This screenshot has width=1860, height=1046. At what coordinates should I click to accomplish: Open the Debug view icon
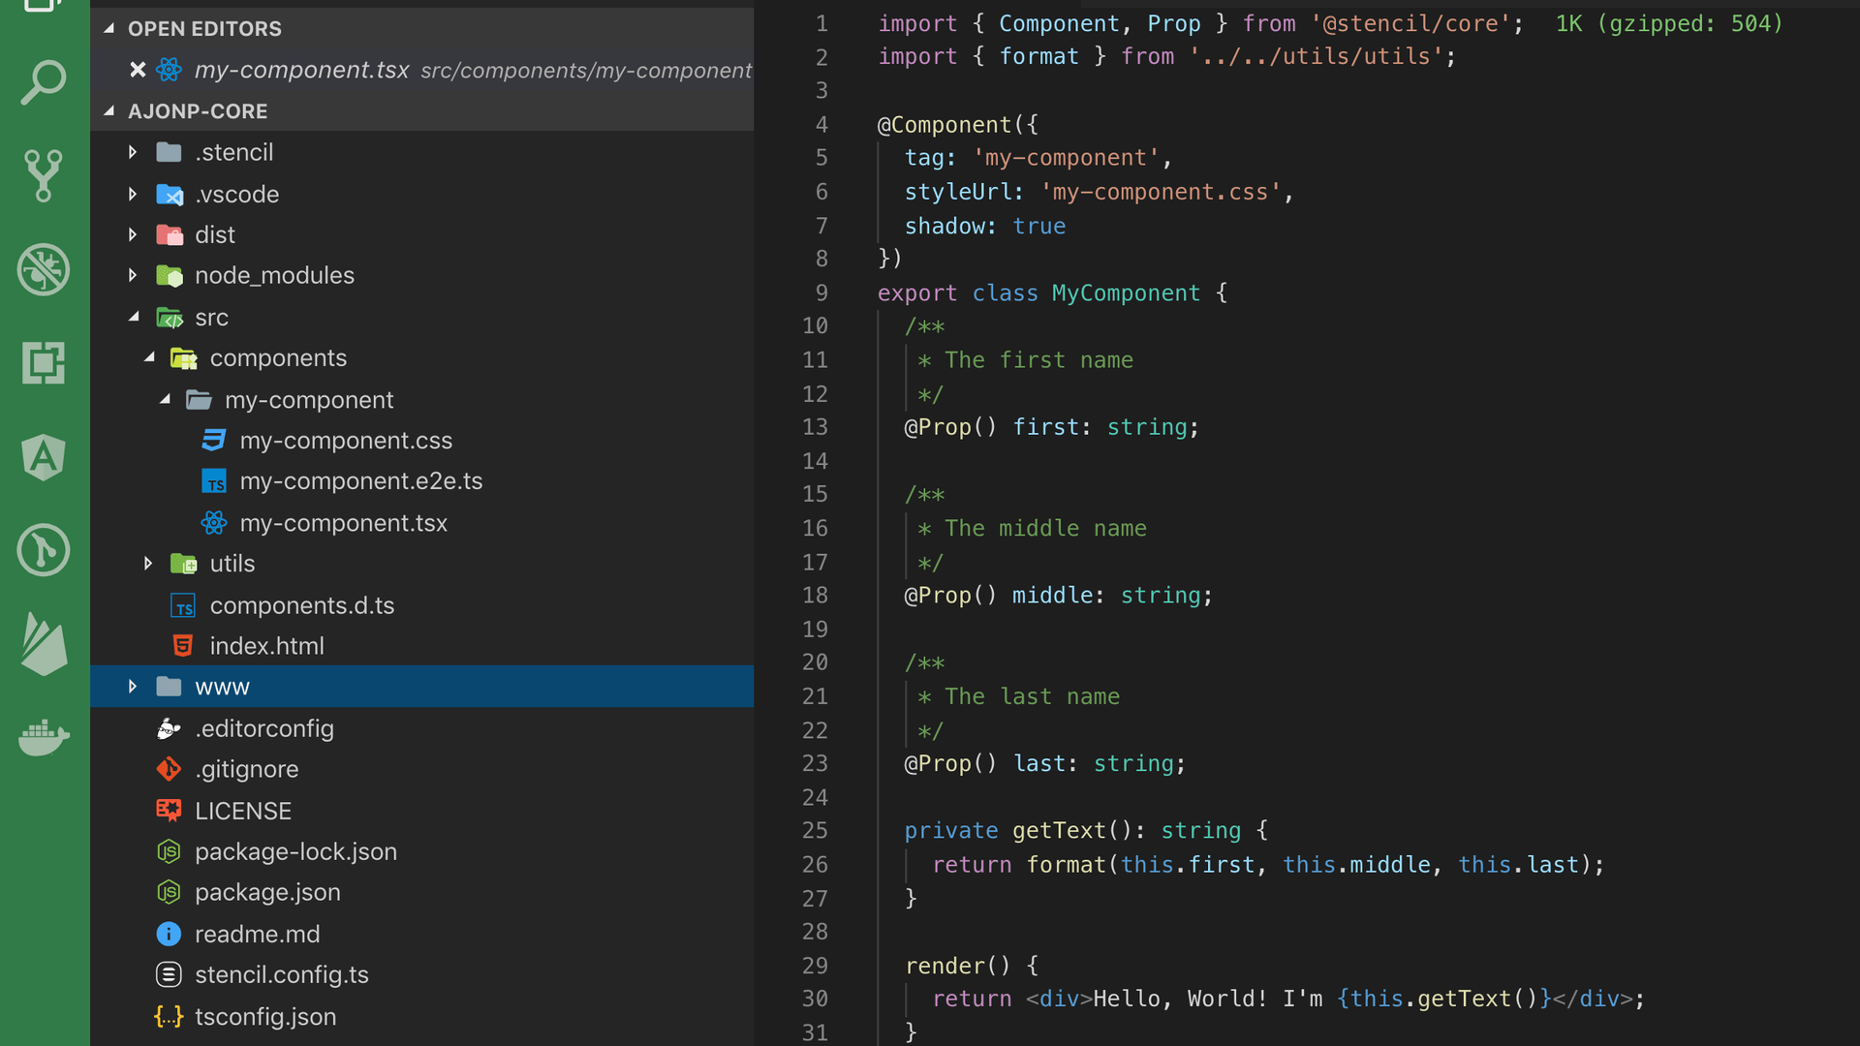tap(44, 269)
